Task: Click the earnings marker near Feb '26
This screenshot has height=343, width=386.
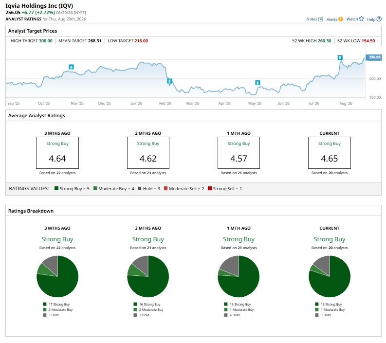Action: coord(169,81)
